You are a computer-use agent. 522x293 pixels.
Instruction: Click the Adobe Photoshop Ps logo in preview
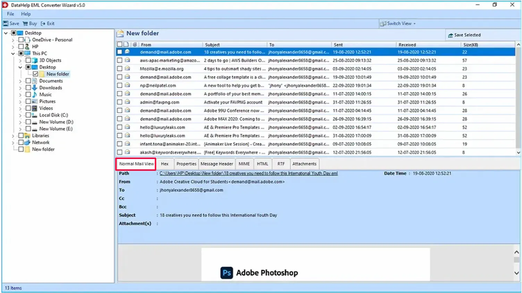[x=227, y=273]
